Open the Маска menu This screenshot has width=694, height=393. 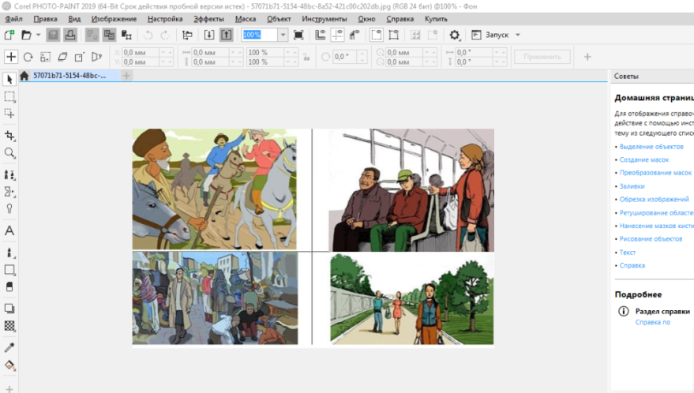click(245, 18)
